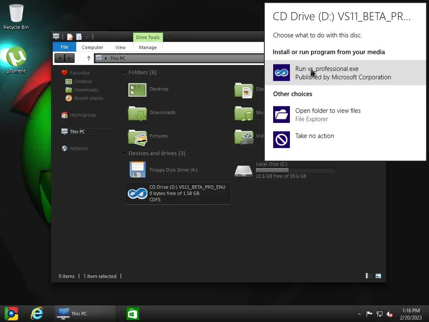Click the Properties quick access toolbar icon
The image size is (429, 322).
click(x=70, y=37)
